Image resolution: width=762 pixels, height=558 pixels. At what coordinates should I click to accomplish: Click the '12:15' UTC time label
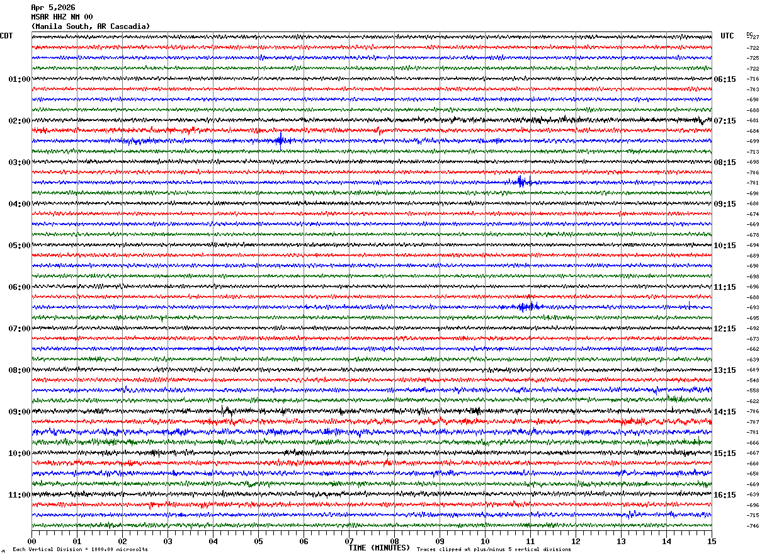(x=725, y=329)
